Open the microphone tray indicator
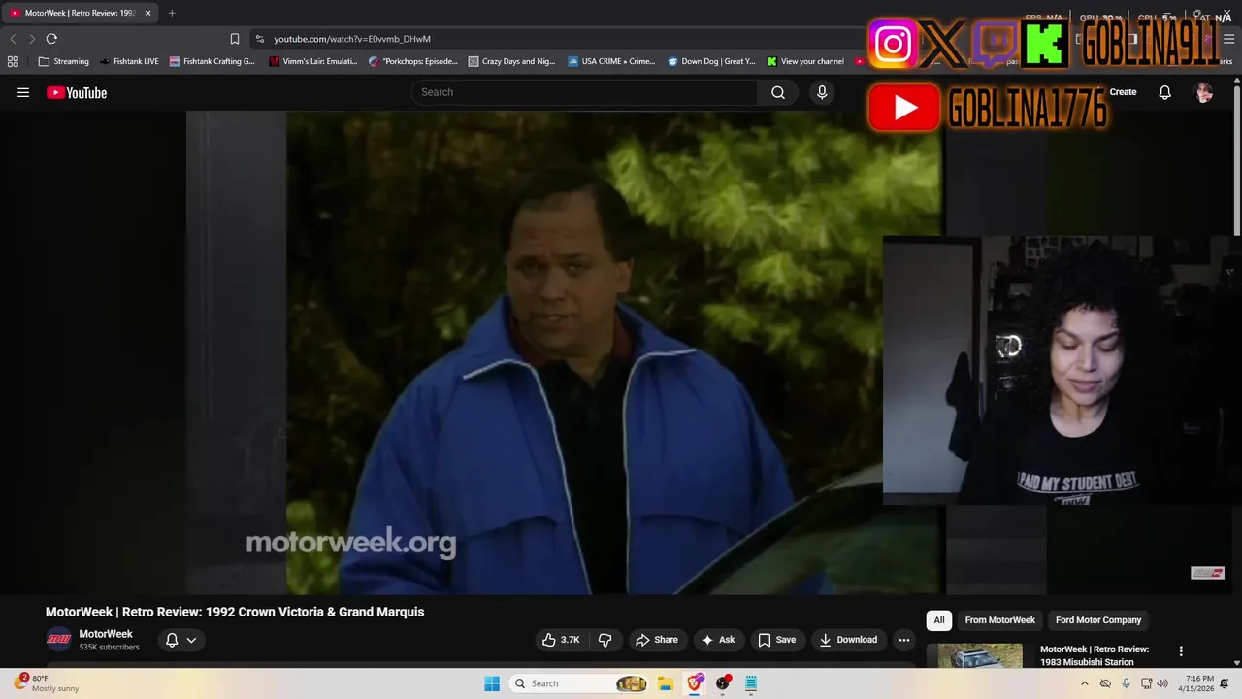The image size is (1242, 699). [1126, 683]
